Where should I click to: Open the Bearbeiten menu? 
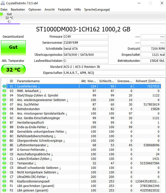(x=18, y=10)
